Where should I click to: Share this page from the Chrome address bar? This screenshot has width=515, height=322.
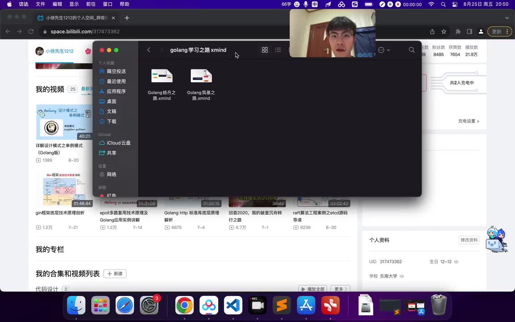(432, 32)
